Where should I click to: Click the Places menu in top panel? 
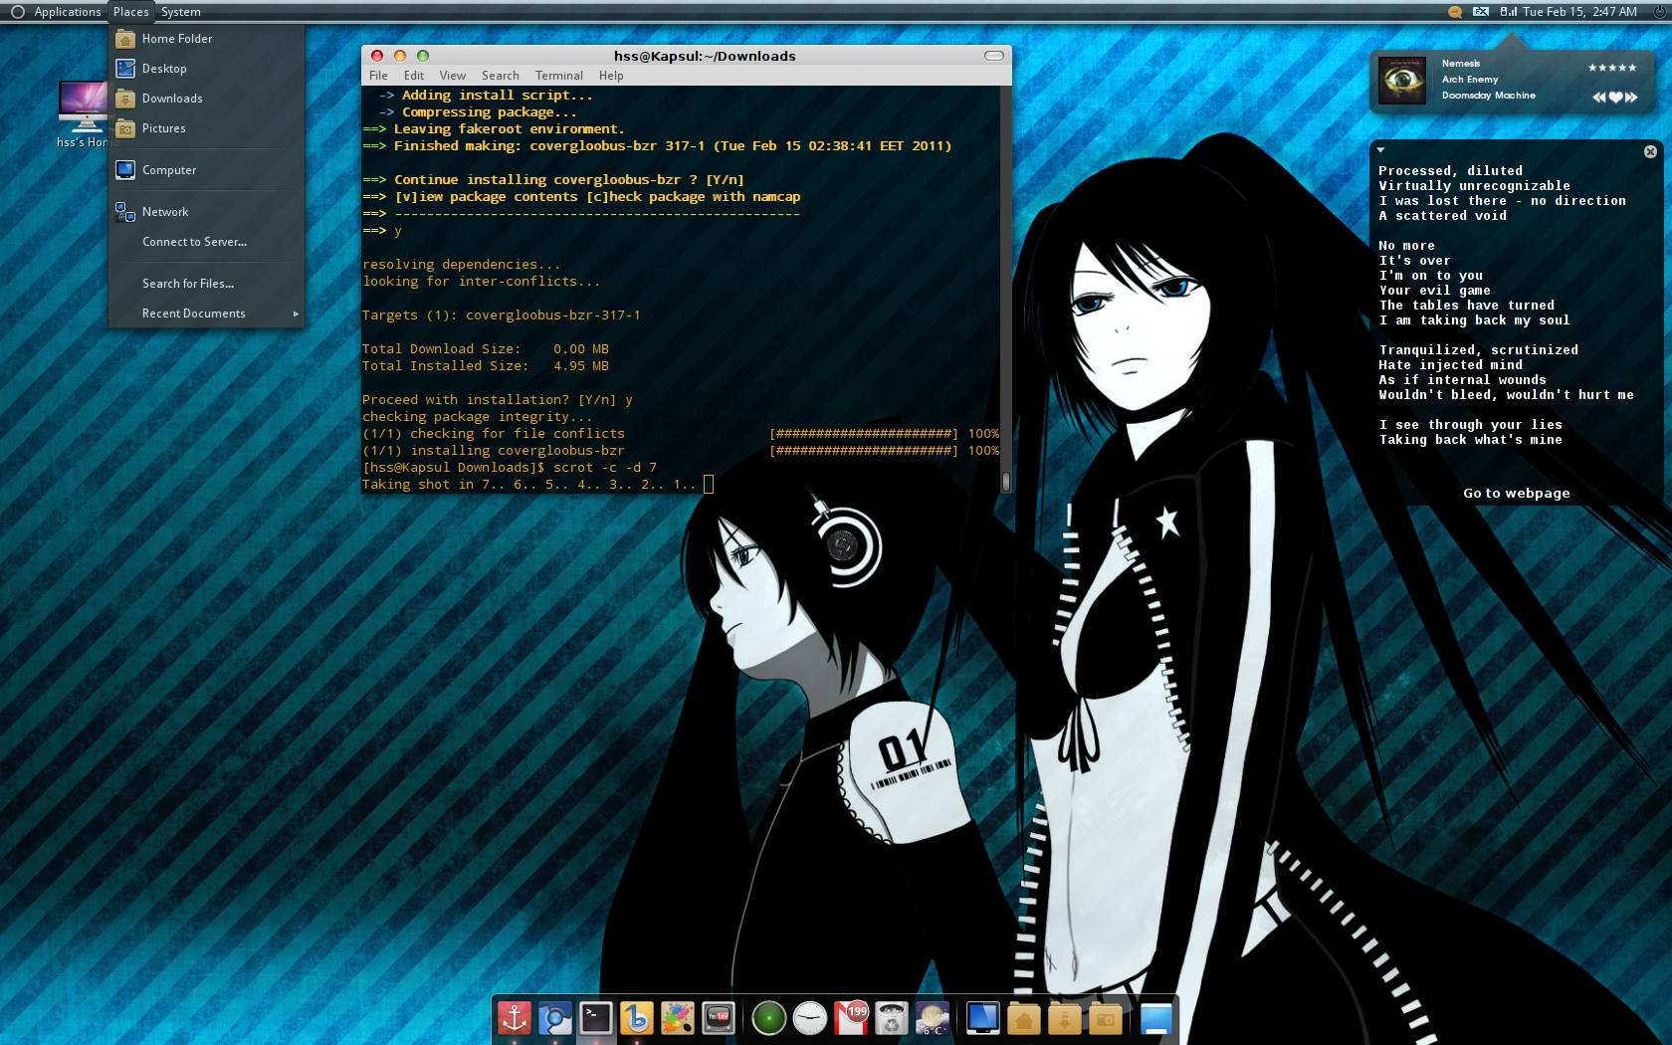tap(130, 12)
